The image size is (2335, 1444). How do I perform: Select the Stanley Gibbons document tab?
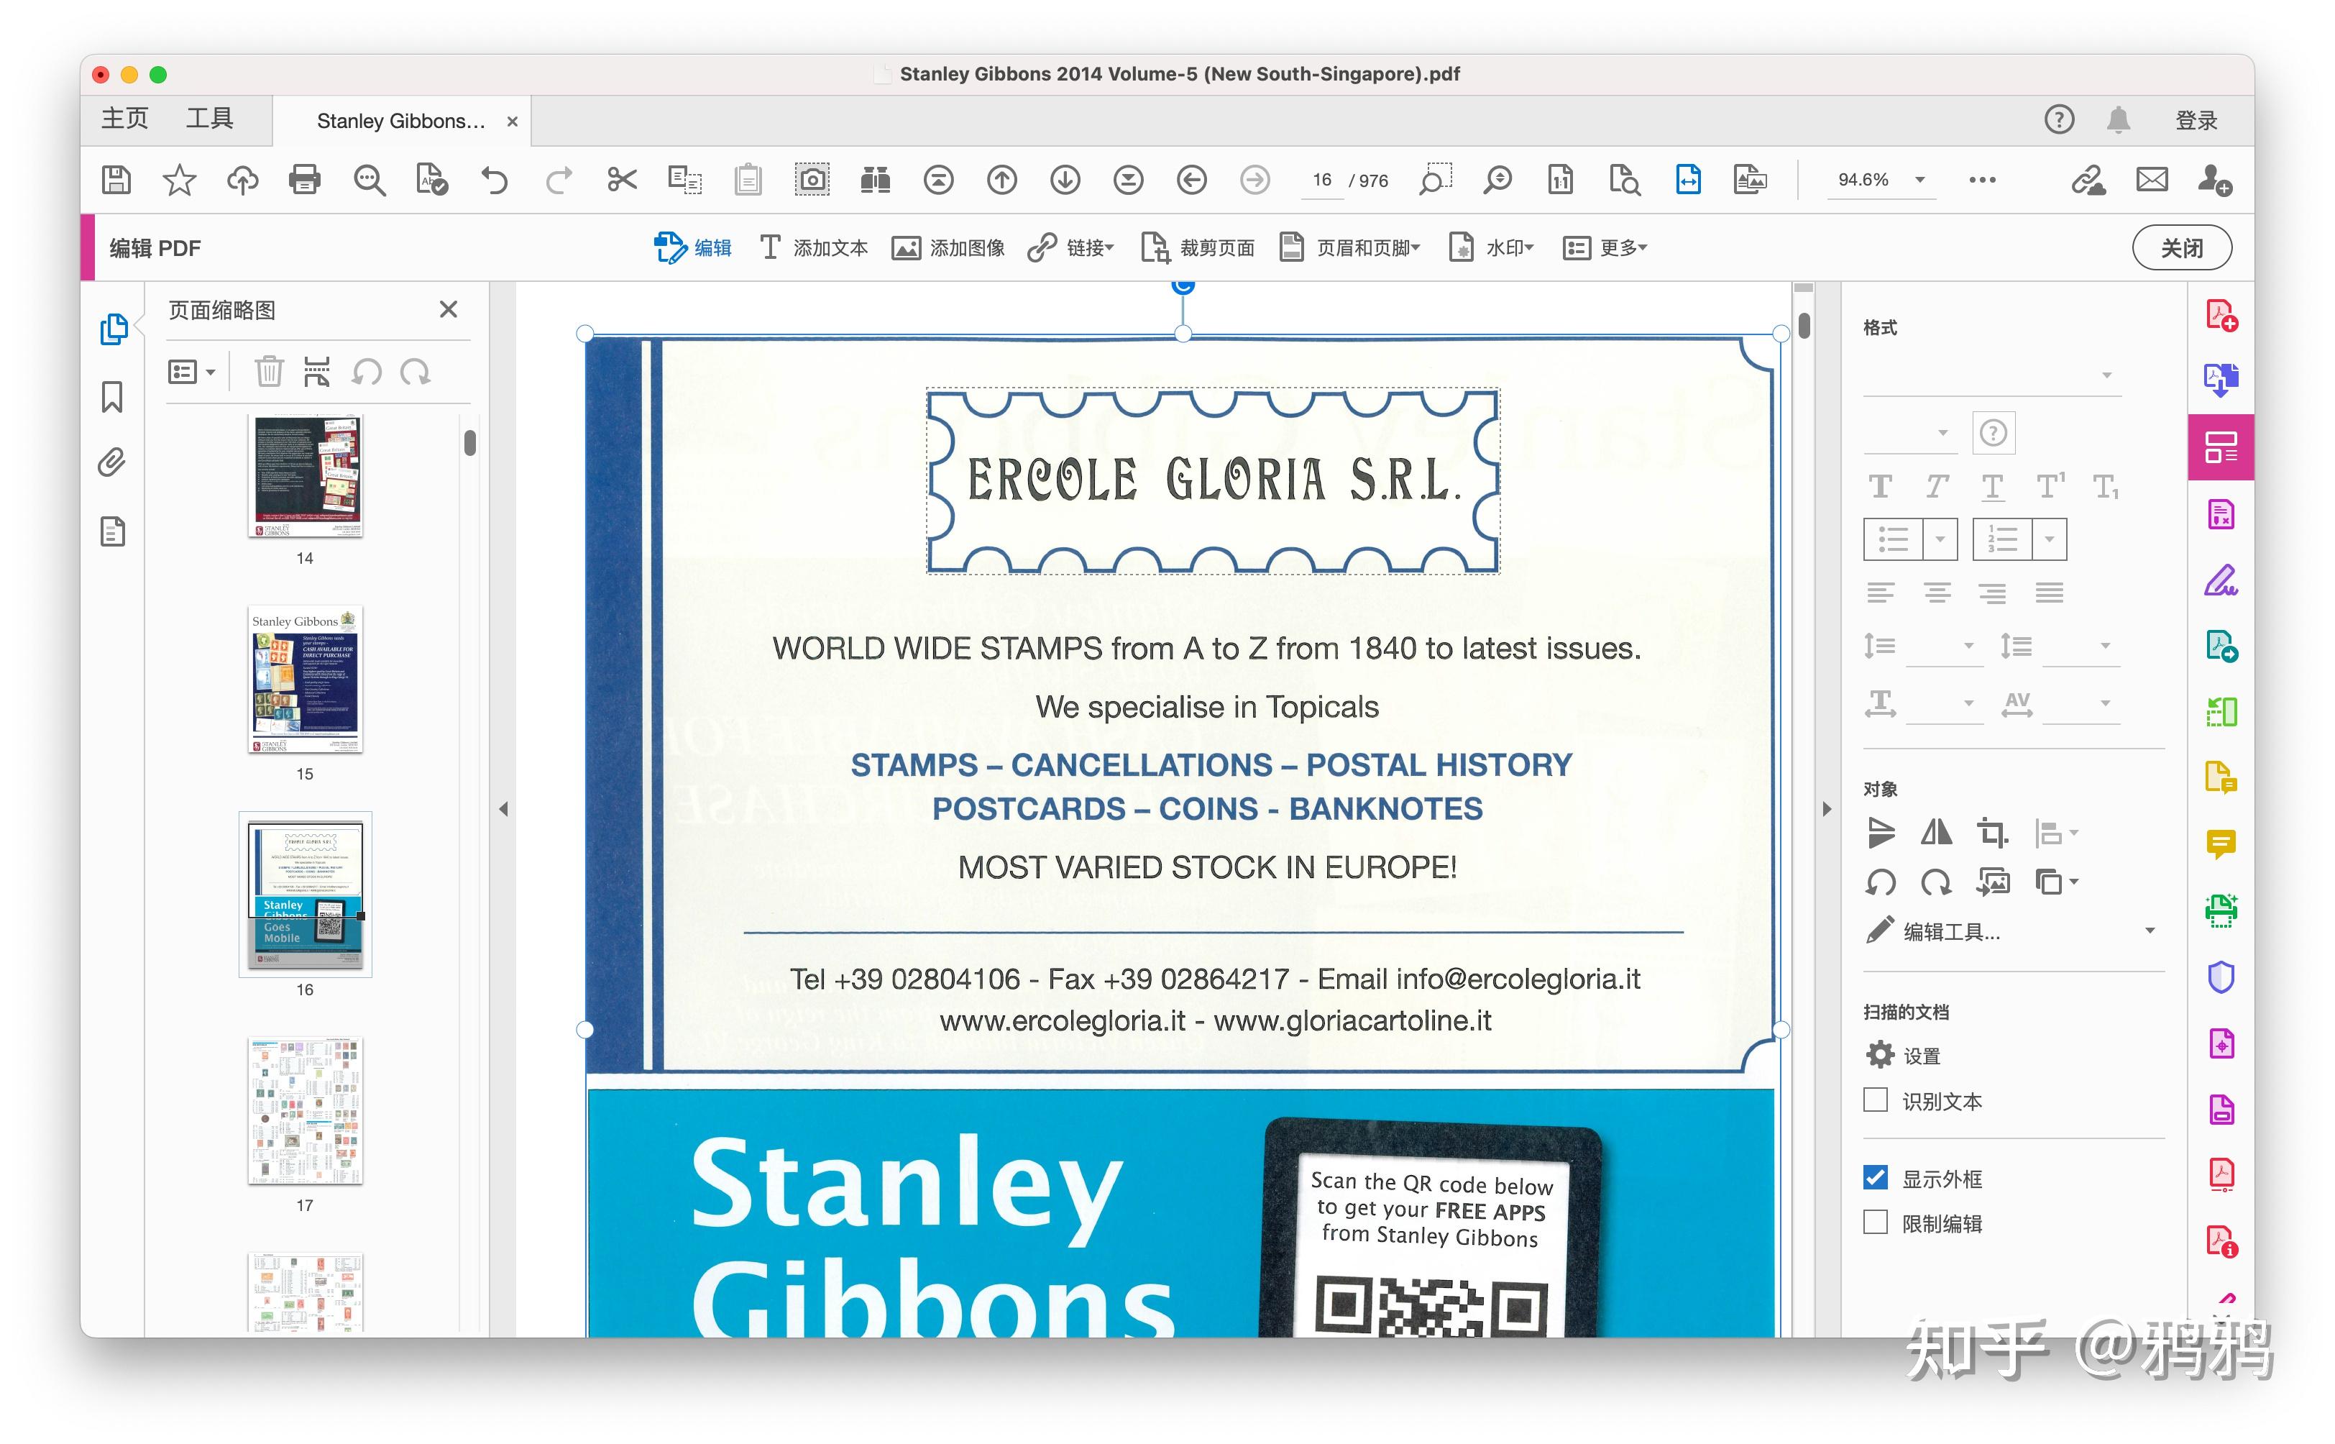[x=401, y=122]
